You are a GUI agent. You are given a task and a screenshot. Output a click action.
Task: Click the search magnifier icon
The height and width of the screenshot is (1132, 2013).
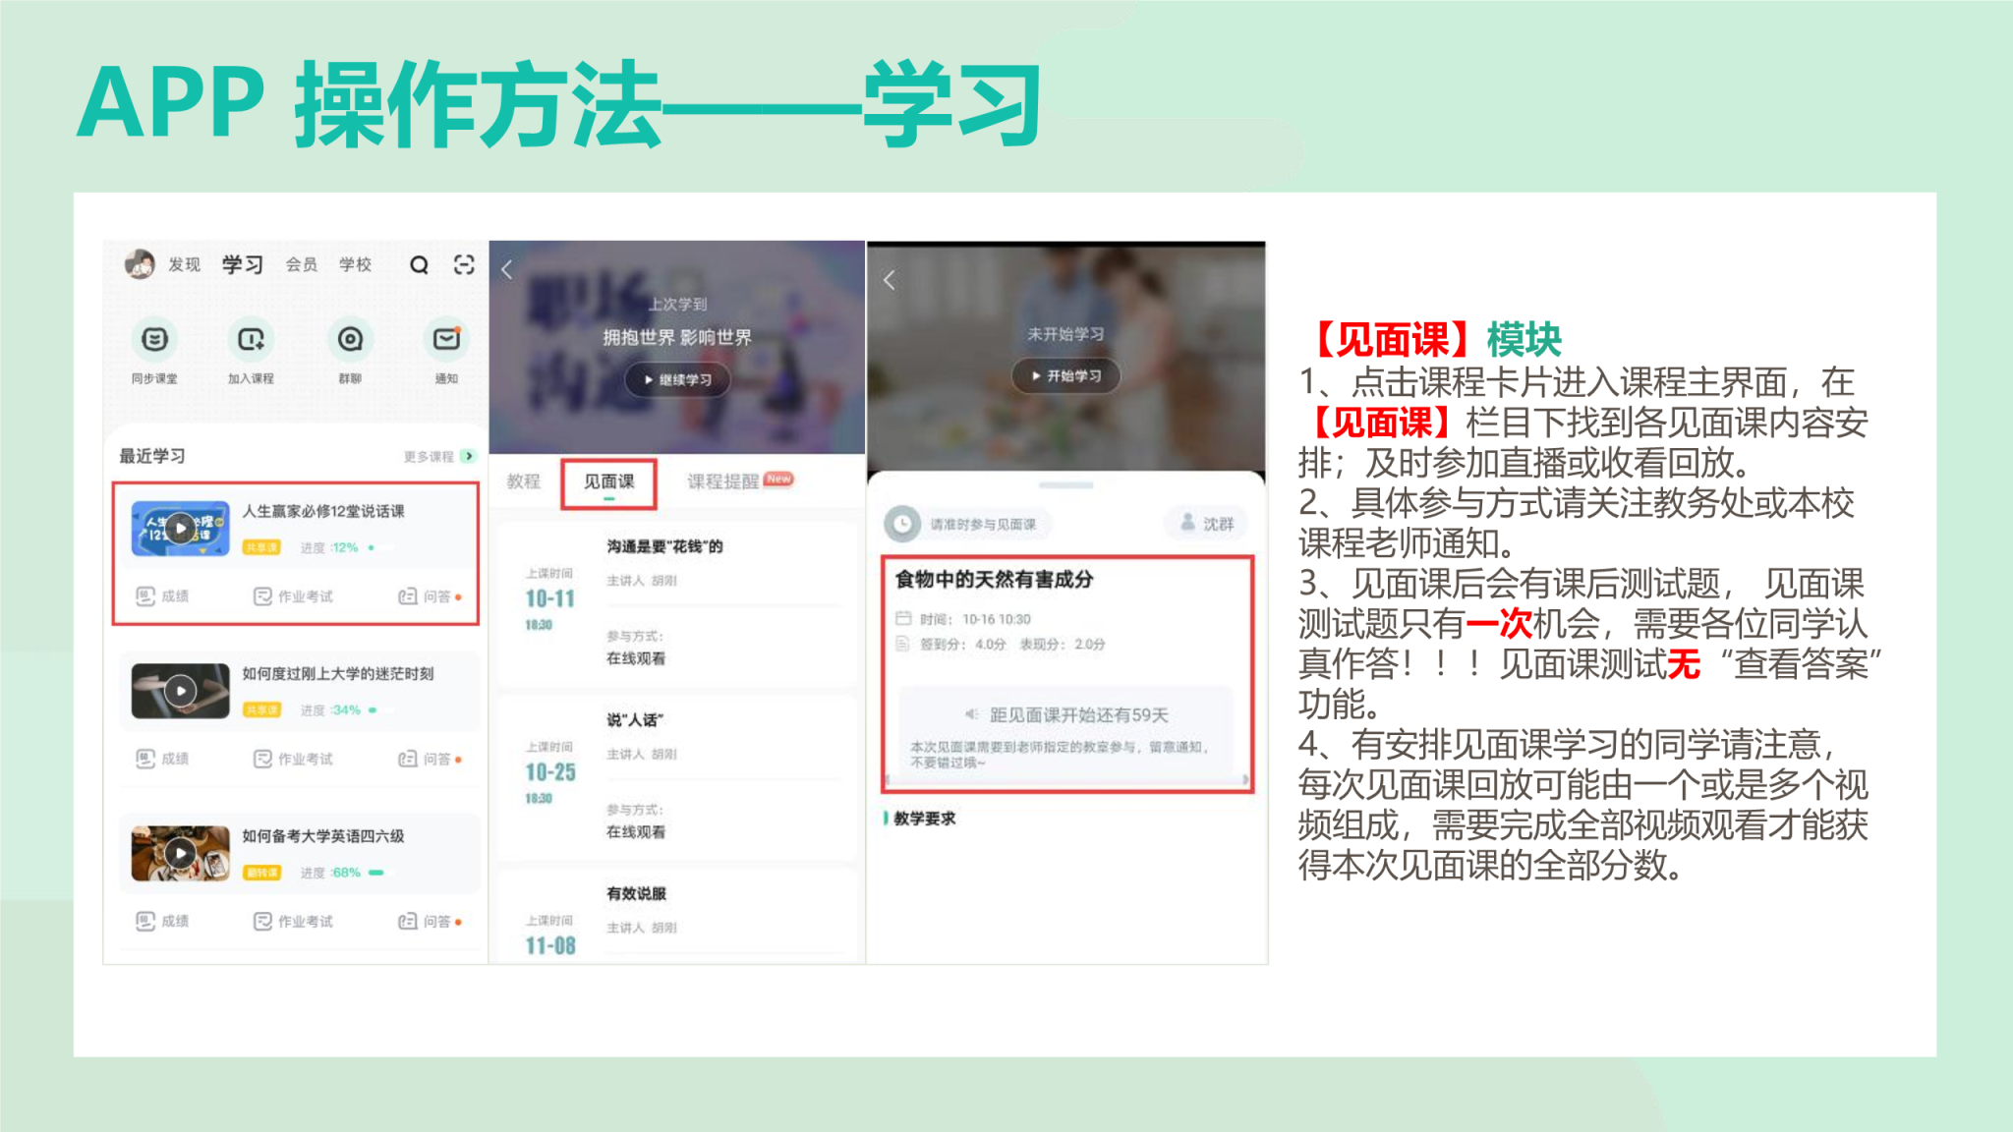click(419, 264)
